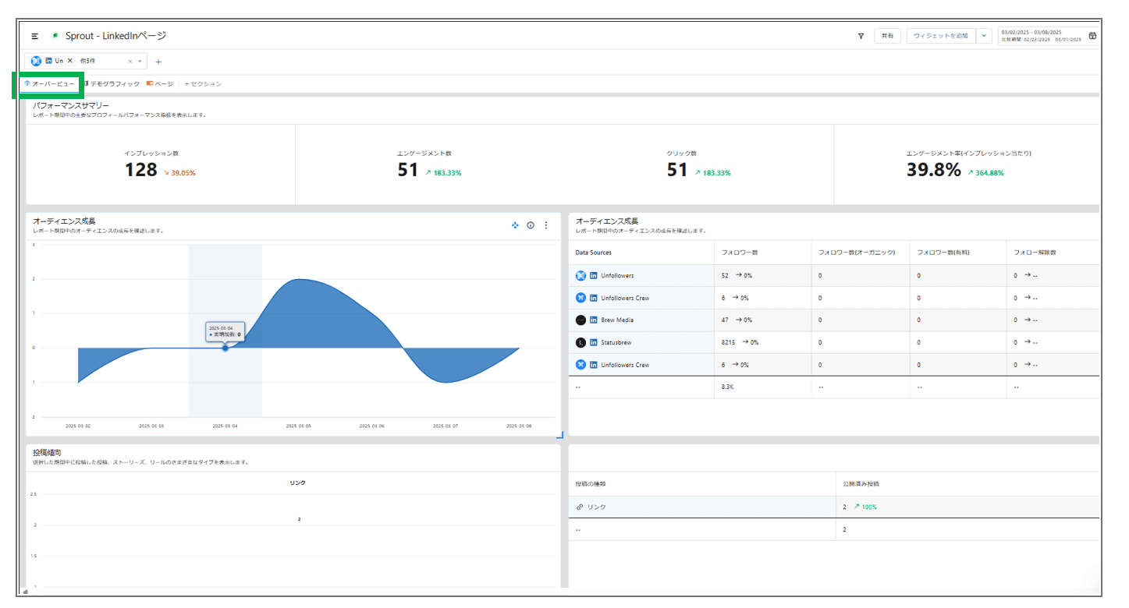Show info for オーディエンス成長 chart widget
The width and height of the screenshot is (1129, 608).
coord(531,225)
